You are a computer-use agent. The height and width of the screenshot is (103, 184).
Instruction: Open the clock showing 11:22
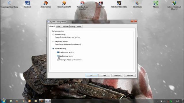(x=178, y=101)
